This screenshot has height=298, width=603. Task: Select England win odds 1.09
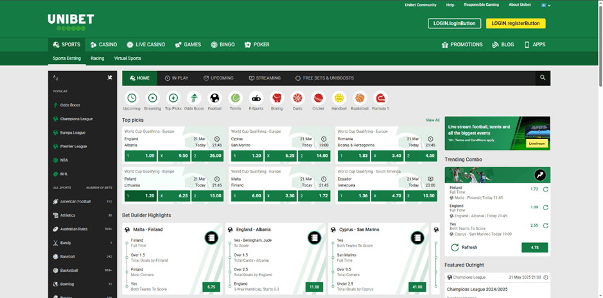tap(141, 156)
